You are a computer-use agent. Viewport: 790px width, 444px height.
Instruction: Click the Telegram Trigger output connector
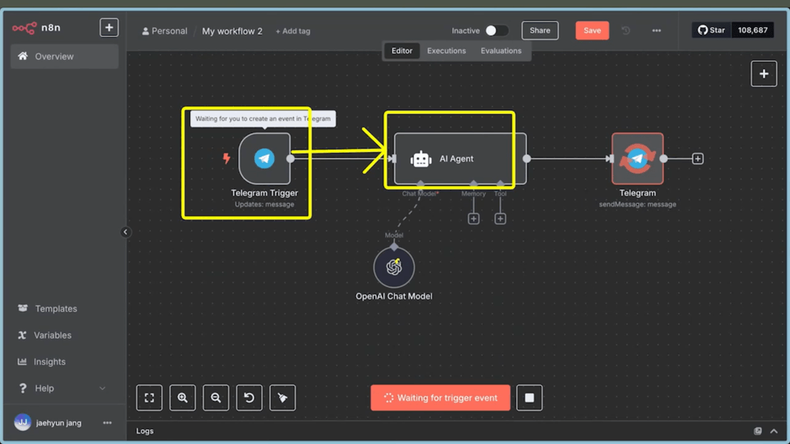[290, 159]
